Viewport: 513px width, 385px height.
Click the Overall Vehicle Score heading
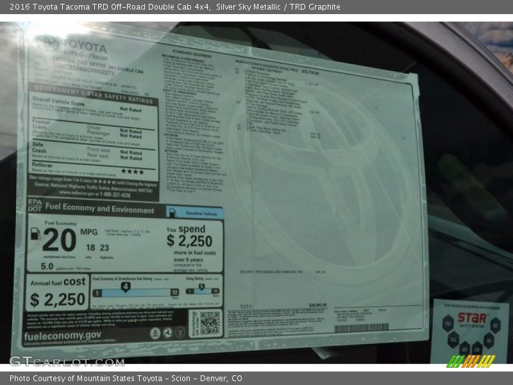[x=58, y=101]
